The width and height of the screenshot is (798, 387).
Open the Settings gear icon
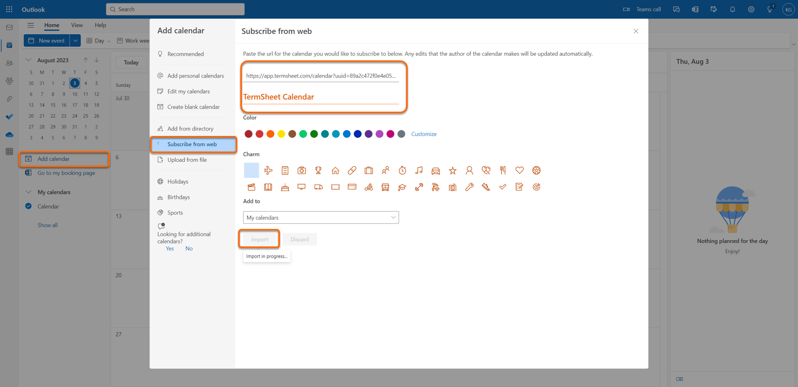(x=751, y=9)
